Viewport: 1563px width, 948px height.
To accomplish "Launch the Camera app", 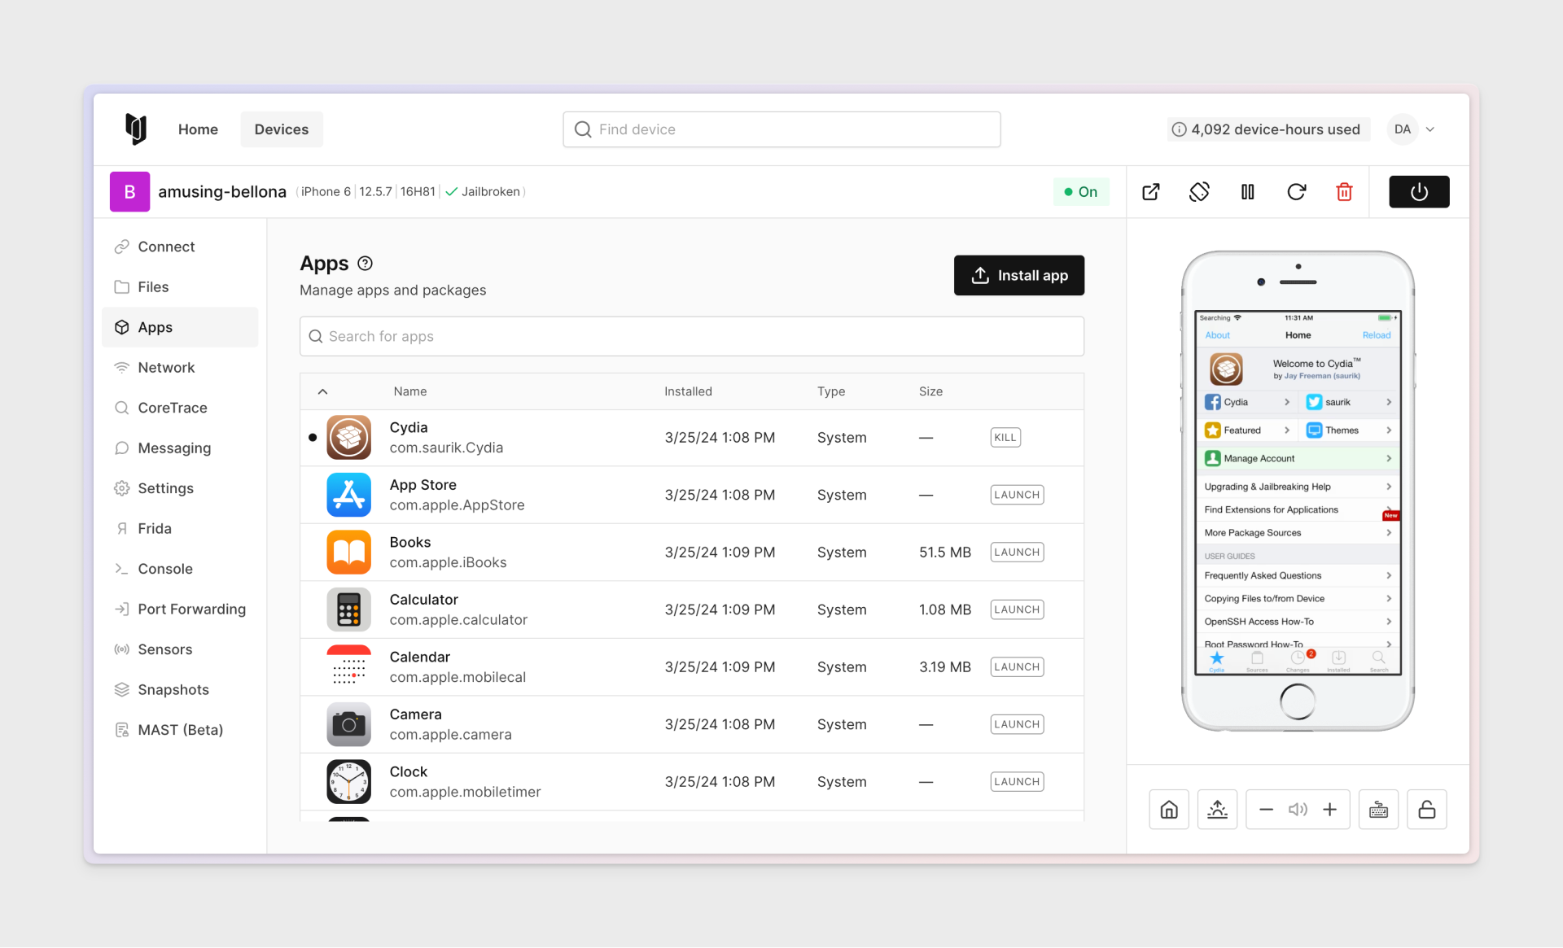I will point(1017,724).
